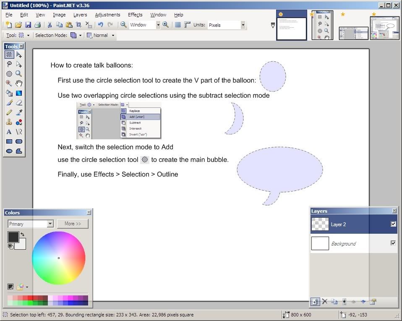Viewport: 402px width, 321px height.
Task: Open the Layers menu
Action: pos(80,15)
